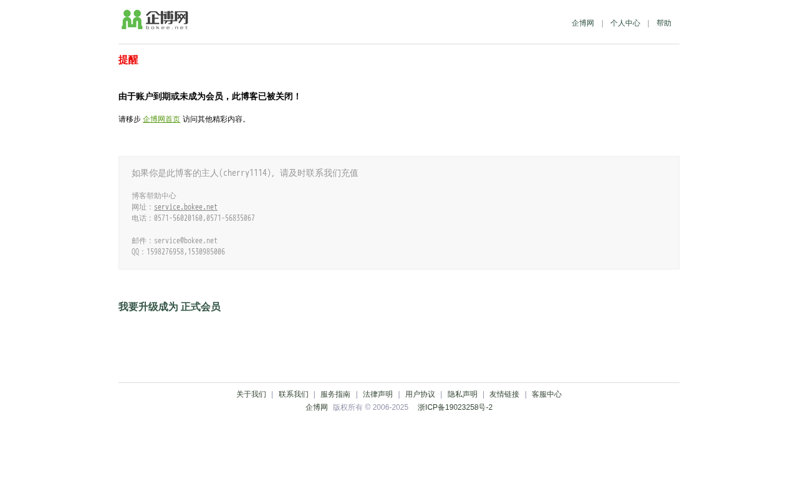Viewport: 798px width, 499px height.
Task: Click the 浙ICP备19023258号-2 registration link
Action: pos(455,407)
